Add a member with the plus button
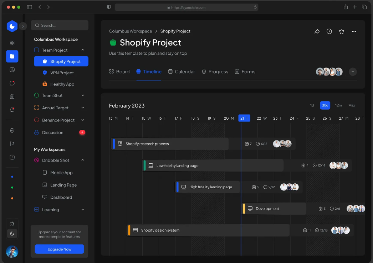 (353, 72)
